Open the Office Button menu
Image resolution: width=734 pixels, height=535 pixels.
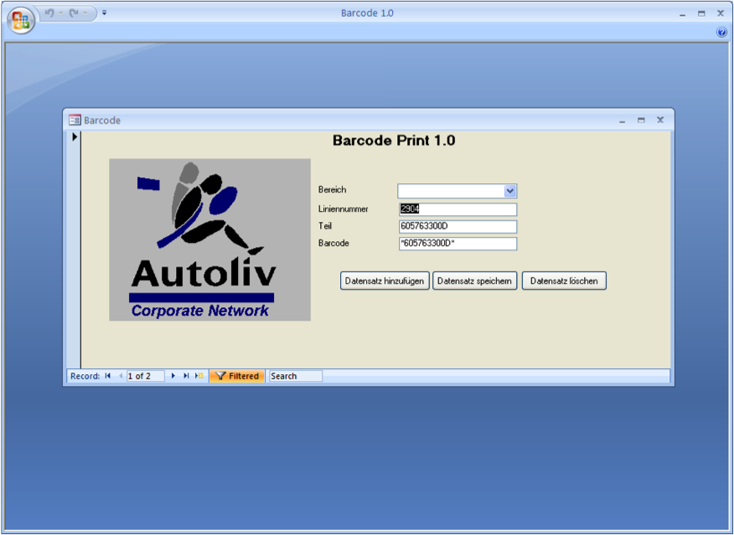tap(22, 20)
